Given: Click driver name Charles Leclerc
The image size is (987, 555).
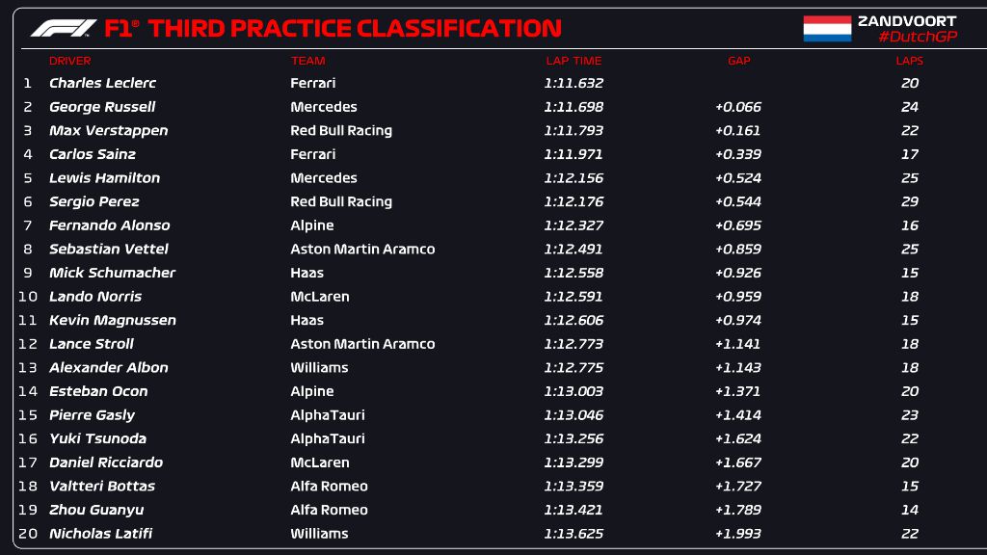Looking at the screenshot, I should [102, 84].
